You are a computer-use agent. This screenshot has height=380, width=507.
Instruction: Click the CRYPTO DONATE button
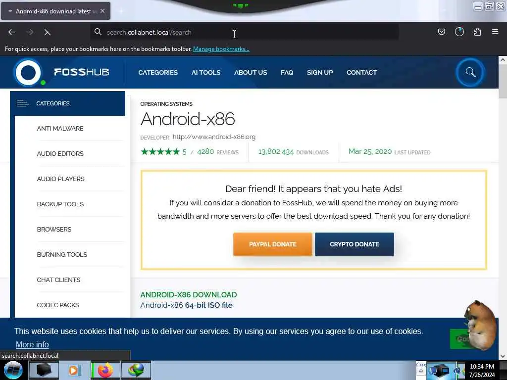pyautogui.click(x=355, y=244)
